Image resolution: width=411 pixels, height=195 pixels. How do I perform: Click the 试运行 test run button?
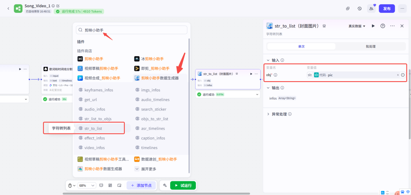pyautogui.click(x=183, y=186)
